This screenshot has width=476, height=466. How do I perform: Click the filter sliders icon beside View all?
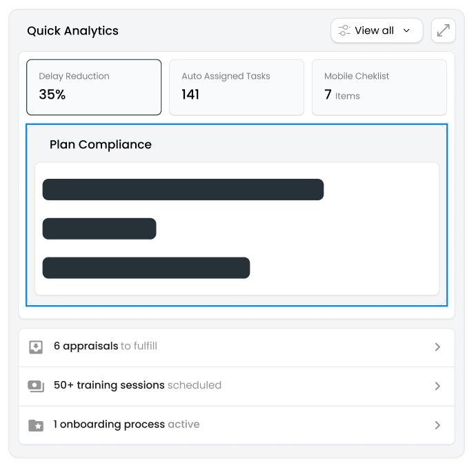coord(344,30)
